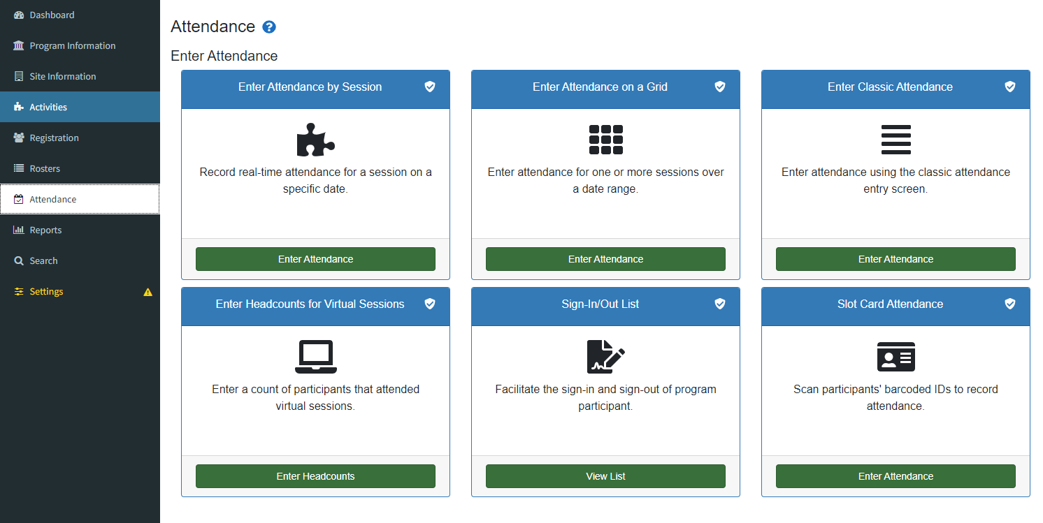1043x523 pixels.
Task: Click the Enter Headcounts button
Action: pyautogui.click(x=315, y=476)
